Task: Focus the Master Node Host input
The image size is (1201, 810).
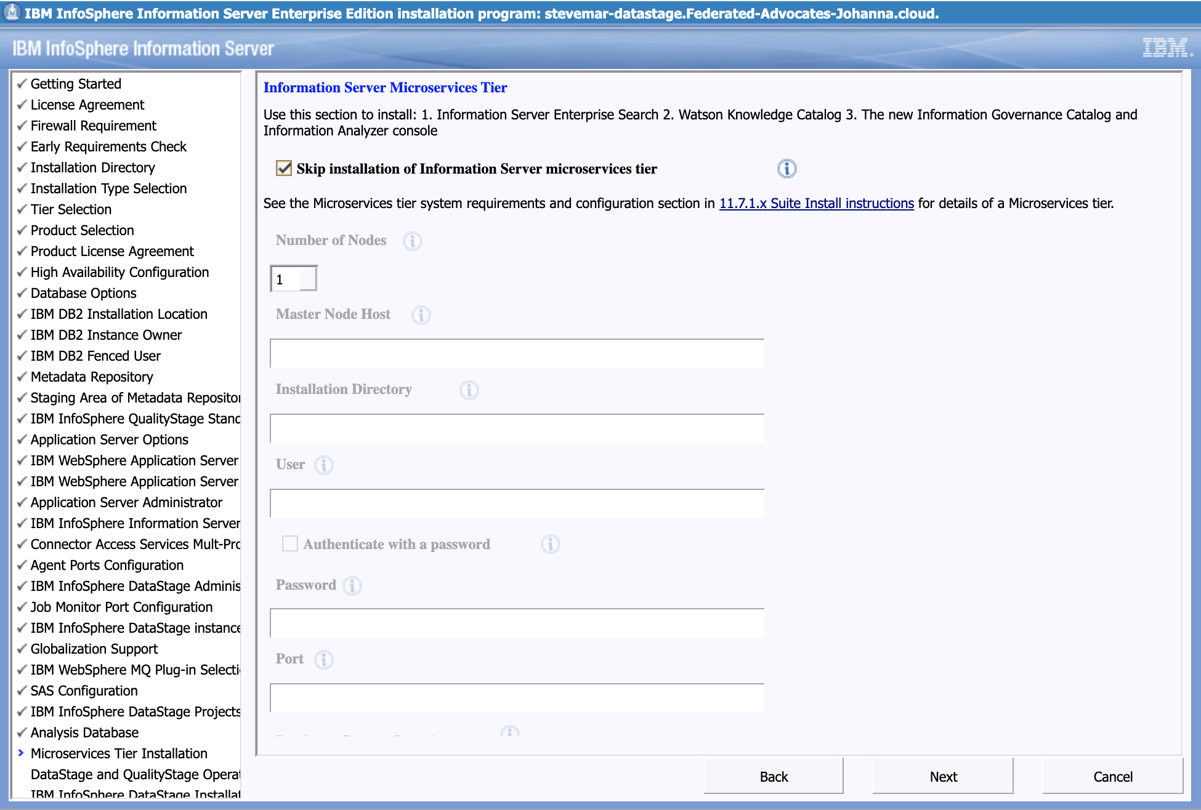Action: tap(517, 354)
